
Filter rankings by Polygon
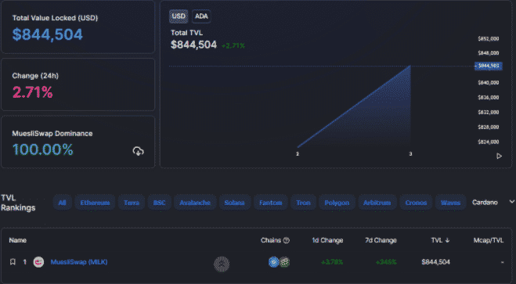coord(337,203)
